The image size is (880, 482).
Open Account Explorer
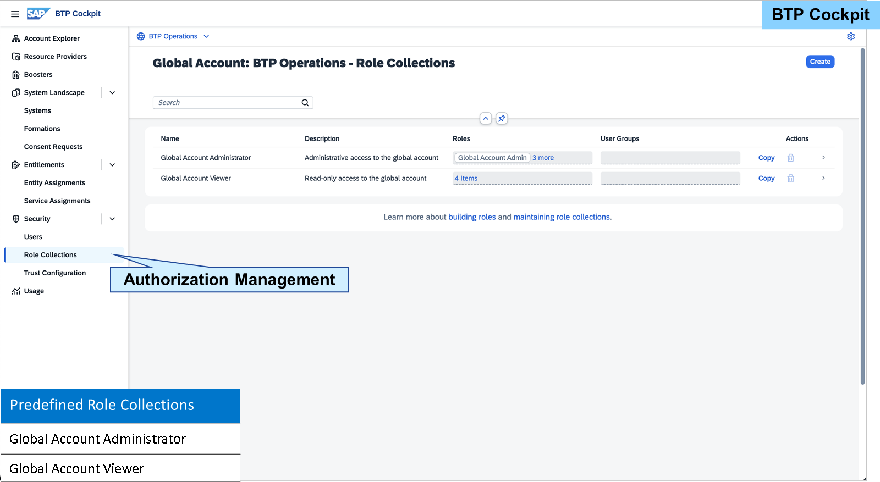pyautogui.click(x=52, y=38)
